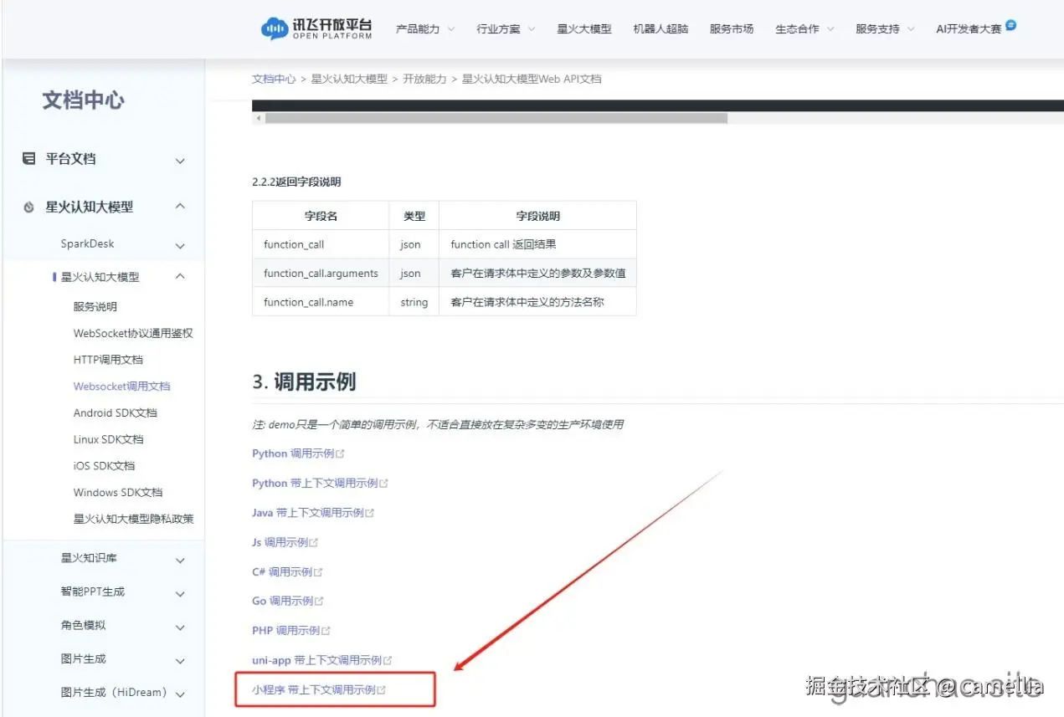1064x717 pixels.
Task: Click the 3. 调用示例 heading
Action: [x=304, y=382]
